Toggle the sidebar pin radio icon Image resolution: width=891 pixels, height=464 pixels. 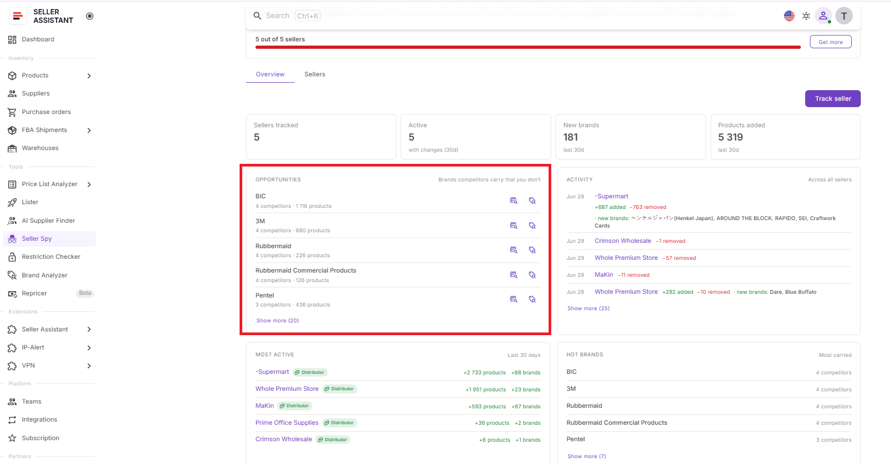pyautogui.click(x=90, y=16)
